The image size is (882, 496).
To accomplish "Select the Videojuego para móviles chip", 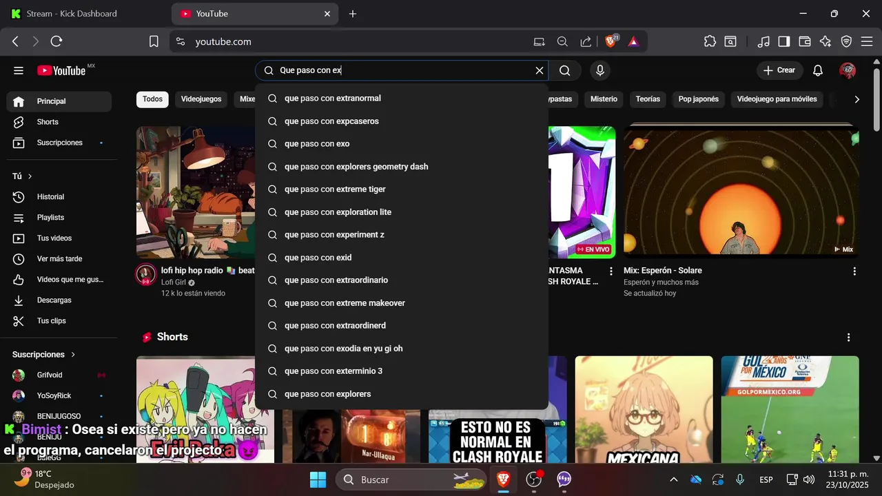I will click(x=777, y=99).
